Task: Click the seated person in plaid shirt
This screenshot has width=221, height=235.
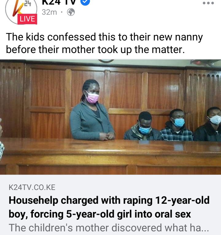Action: [176, 125]
